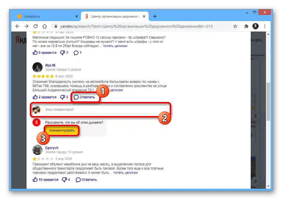Close the Yandex search tab
Image resolution: width=282 pixels, height=200 pixels.
pyautogui.click(x=144, y=16)
